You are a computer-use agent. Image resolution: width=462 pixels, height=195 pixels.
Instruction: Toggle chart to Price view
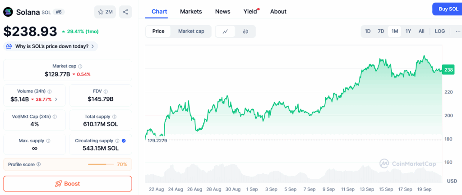tap(158, 31)
